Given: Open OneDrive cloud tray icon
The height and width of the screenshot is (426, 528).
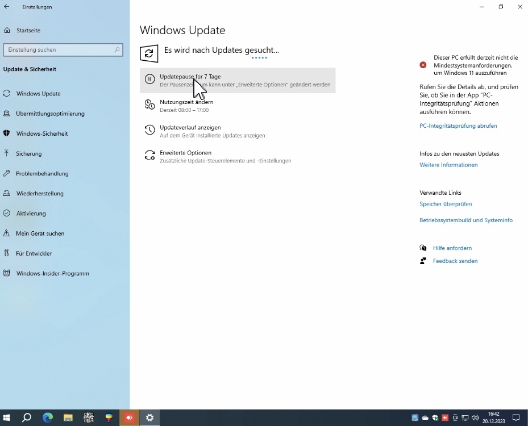Looking at the screenshot, I should click(425, 418).
